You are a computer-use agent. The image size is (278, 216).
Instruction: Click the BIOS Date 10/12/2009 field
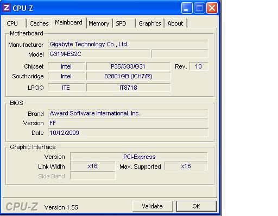128,133
